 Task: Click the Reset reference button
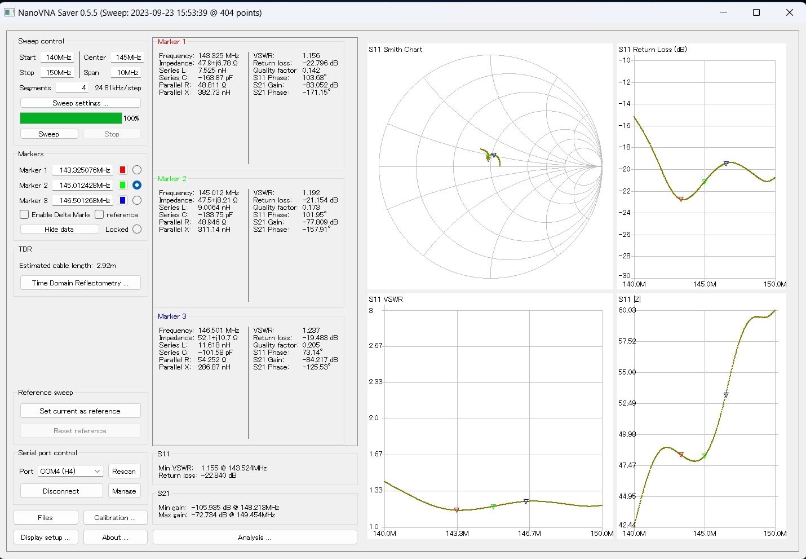81,430
